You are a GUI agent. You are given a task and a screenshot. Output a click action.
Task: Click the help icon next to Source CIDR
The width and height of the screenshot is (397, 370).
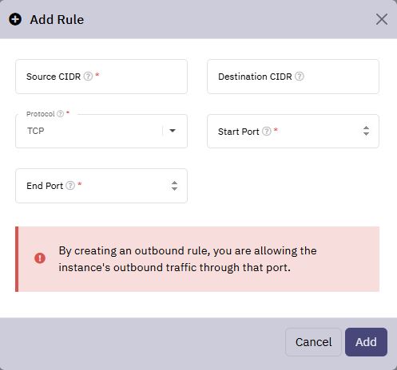pos(88,77)
